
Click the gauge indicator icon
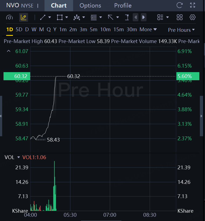click(9, 17)
